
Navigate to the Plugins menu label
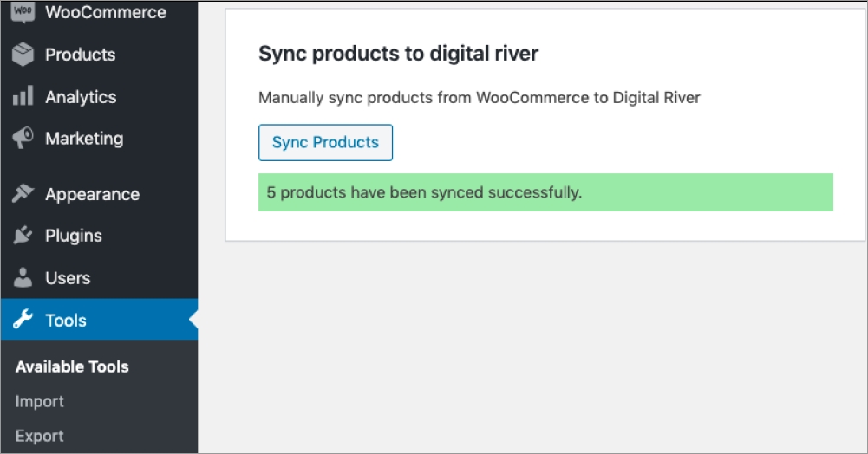[74, 236]
